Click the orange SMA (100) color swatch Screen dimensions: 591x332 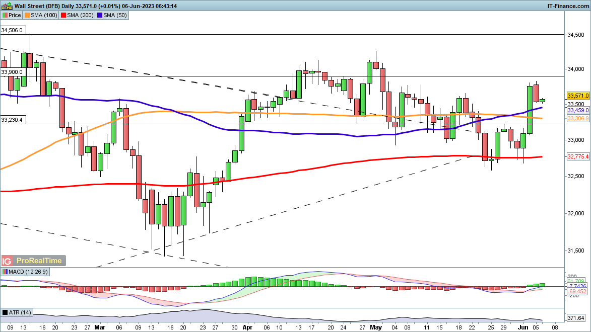coord(28,16)
